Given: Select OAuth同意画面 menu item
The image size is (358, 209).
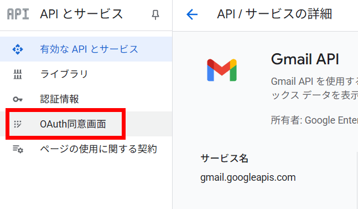Looking at the screenshot, I should [86, 124].
